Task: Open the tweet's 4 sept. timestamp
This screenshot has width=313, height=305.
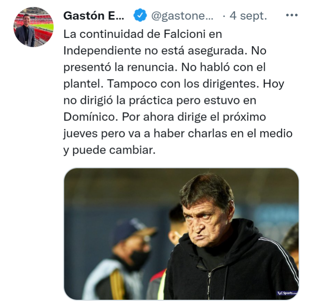Action: pyautogui.click(x=248, y=16)
